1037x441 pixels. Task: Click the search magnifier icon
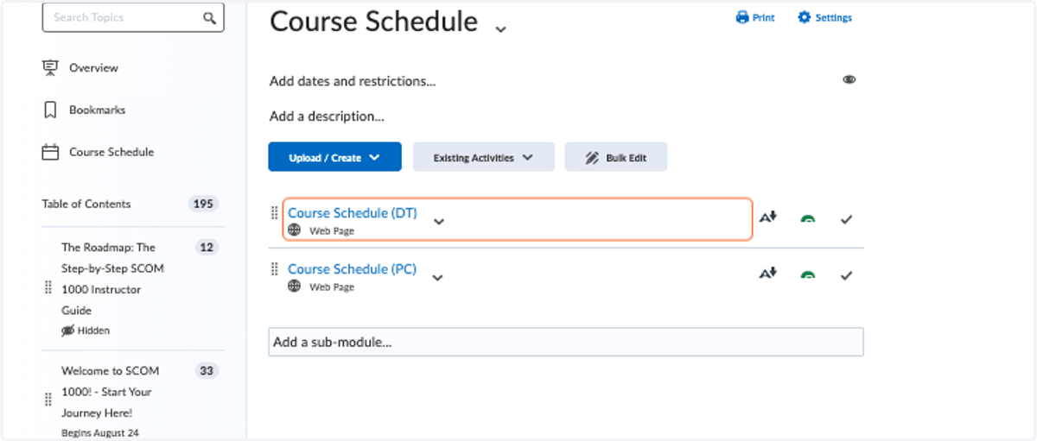(x=209, y=17)
